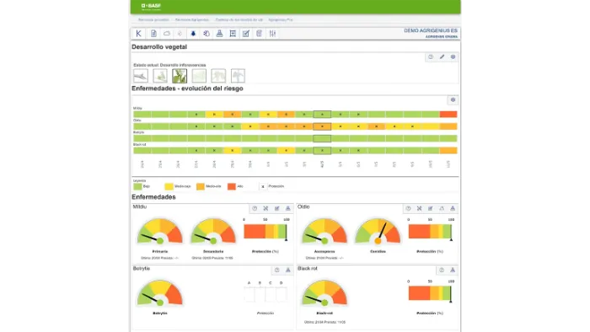Select the first phenological stage thumbnail
The height and width of the screenshot is (332, 590).
click(x=141, y=76)
